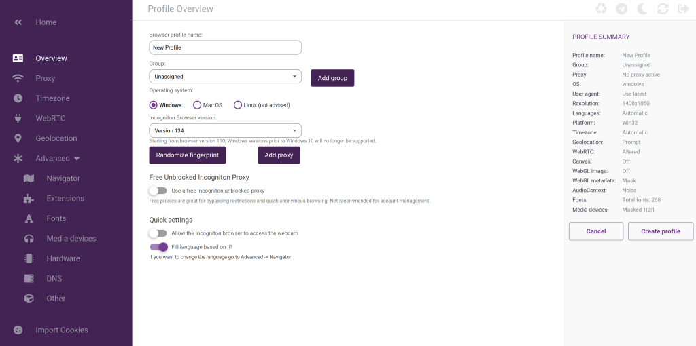The width and height of the screenshot is (696, 346).
Task: Disable Fill language based on IP
Action: click(x=158, y=247)
